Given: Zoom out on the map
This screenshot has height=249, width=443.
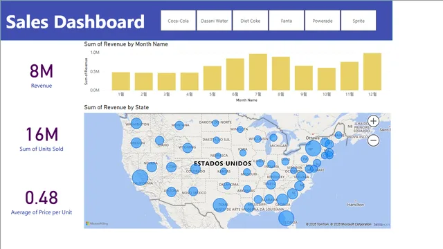Looking at the screenshot, I should pos(373,140).
